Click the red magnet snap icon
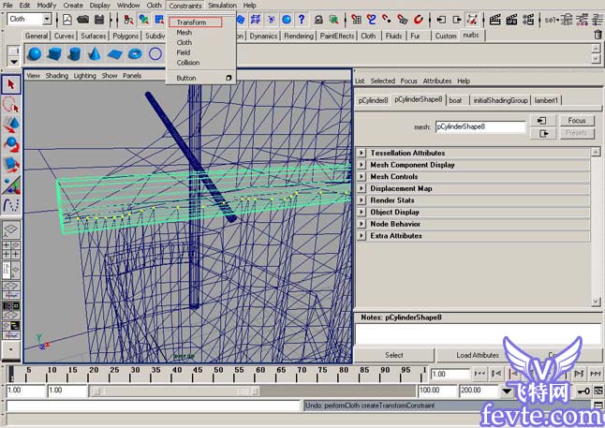The height and width of the screenshot is (428, 605). click(419, 20)
